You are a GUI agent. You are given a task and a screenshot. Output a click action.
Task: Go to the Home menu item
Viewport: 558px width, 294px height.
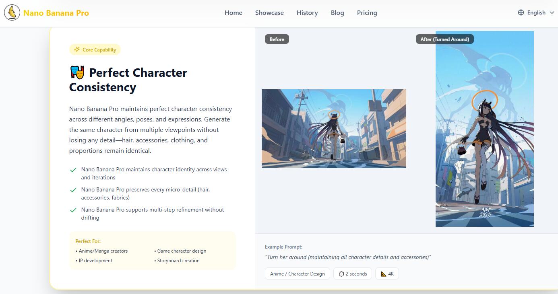(234, 12)
